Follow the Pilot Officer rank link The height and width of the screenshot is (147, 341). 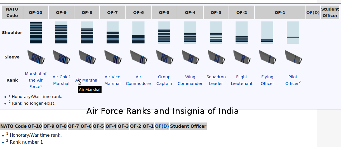coord(293,80)
